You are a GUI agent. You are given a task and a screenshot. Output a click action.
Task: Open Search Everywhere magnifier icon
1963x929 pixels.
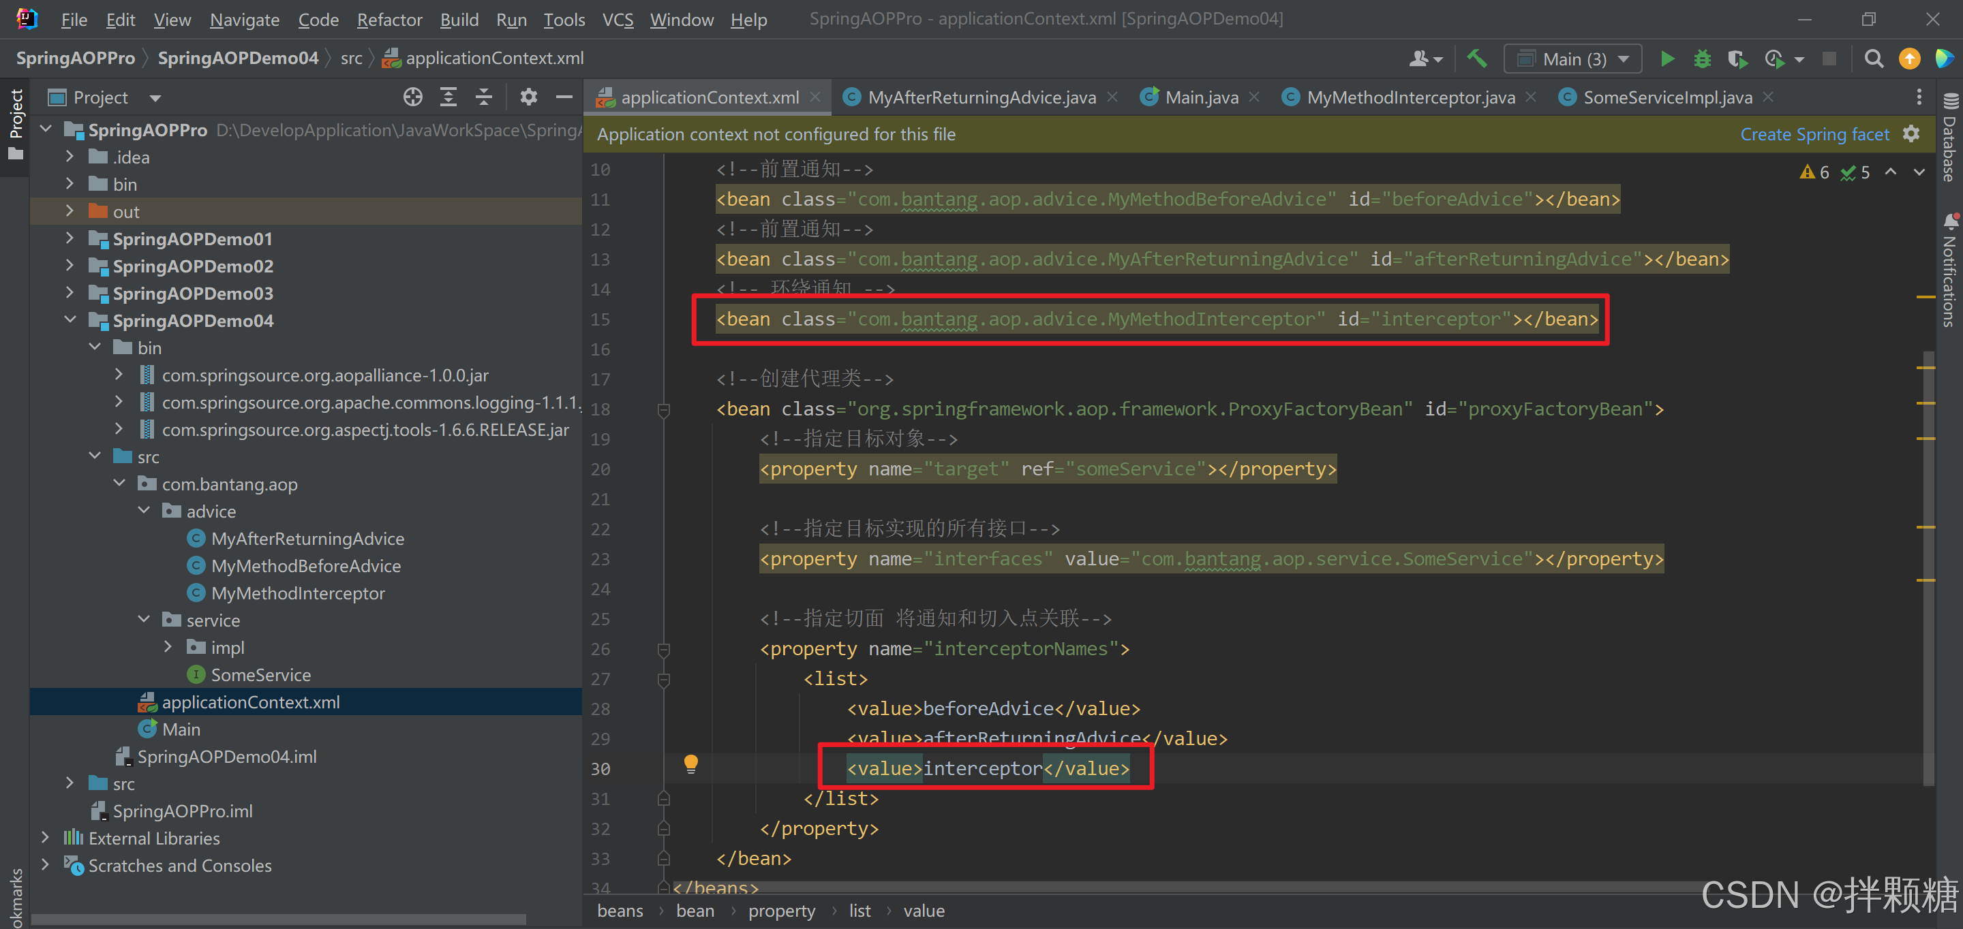[1873, 59]
